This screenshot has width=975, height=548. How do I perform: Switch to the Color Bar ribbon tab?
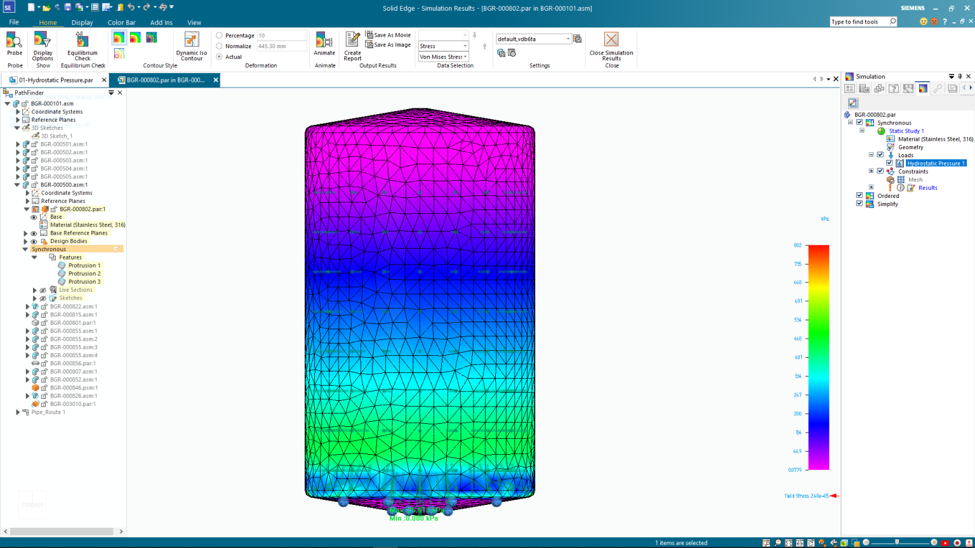(x=121, y=22)
